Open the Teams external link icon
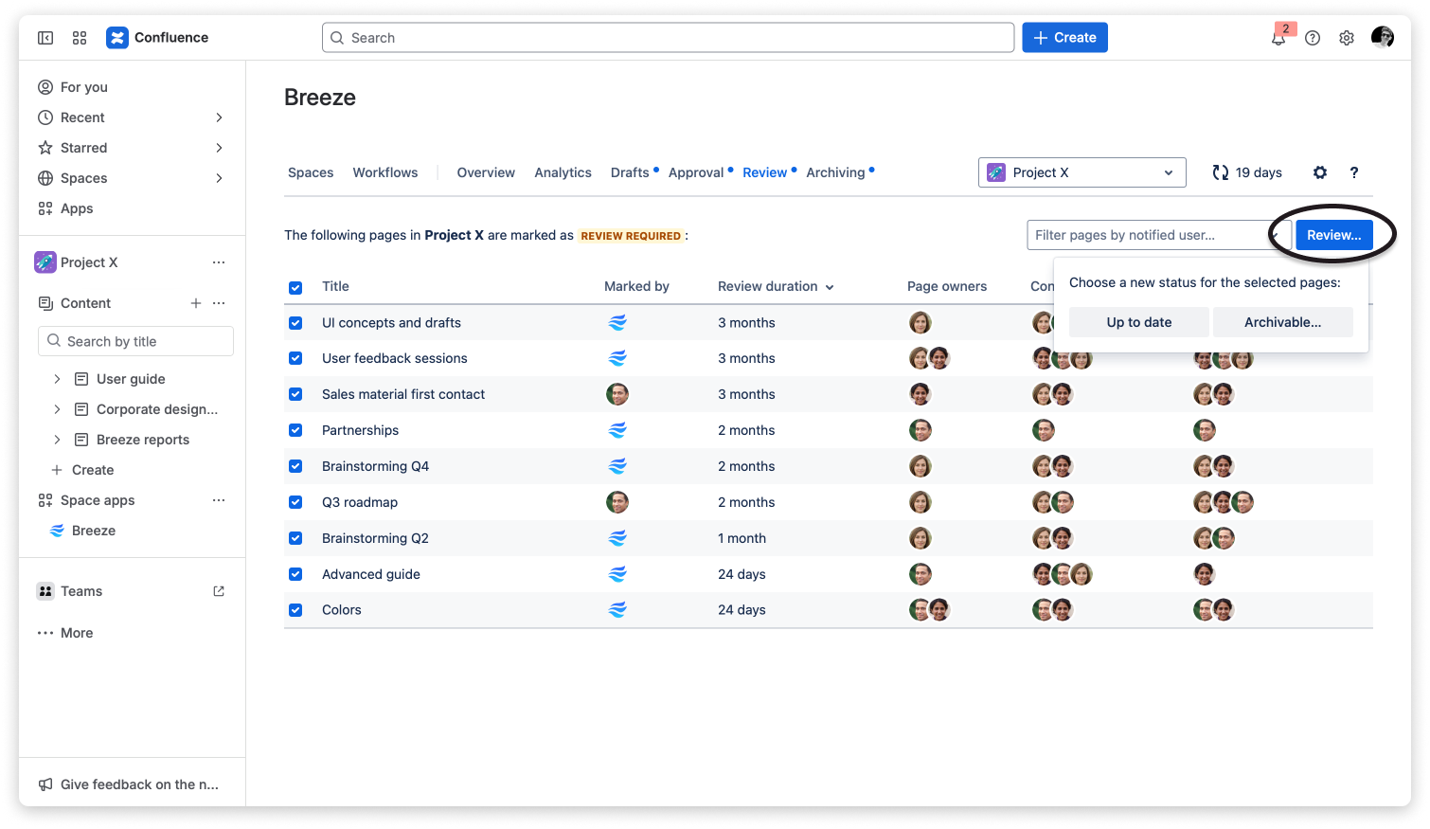 tap(219, 591)
